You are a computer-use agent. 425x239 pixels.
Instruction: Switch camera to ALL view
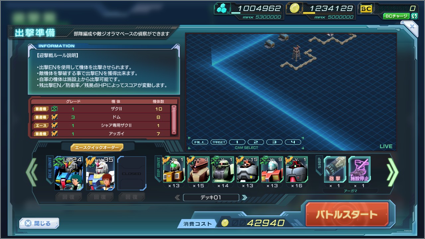(x=200, y=142)
